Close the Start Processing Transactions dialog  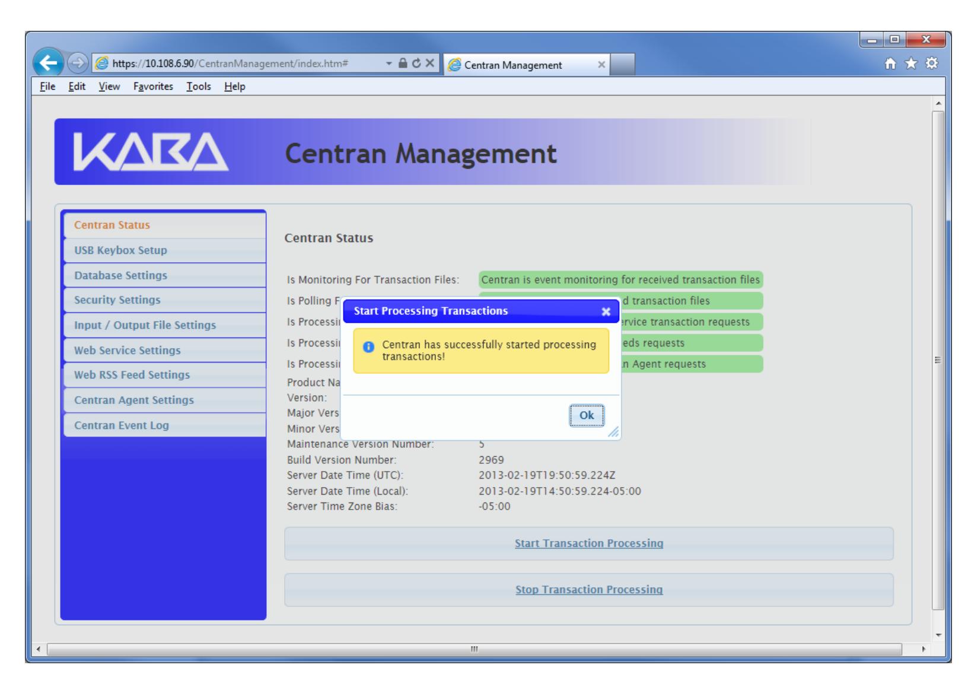click(606, 311)
